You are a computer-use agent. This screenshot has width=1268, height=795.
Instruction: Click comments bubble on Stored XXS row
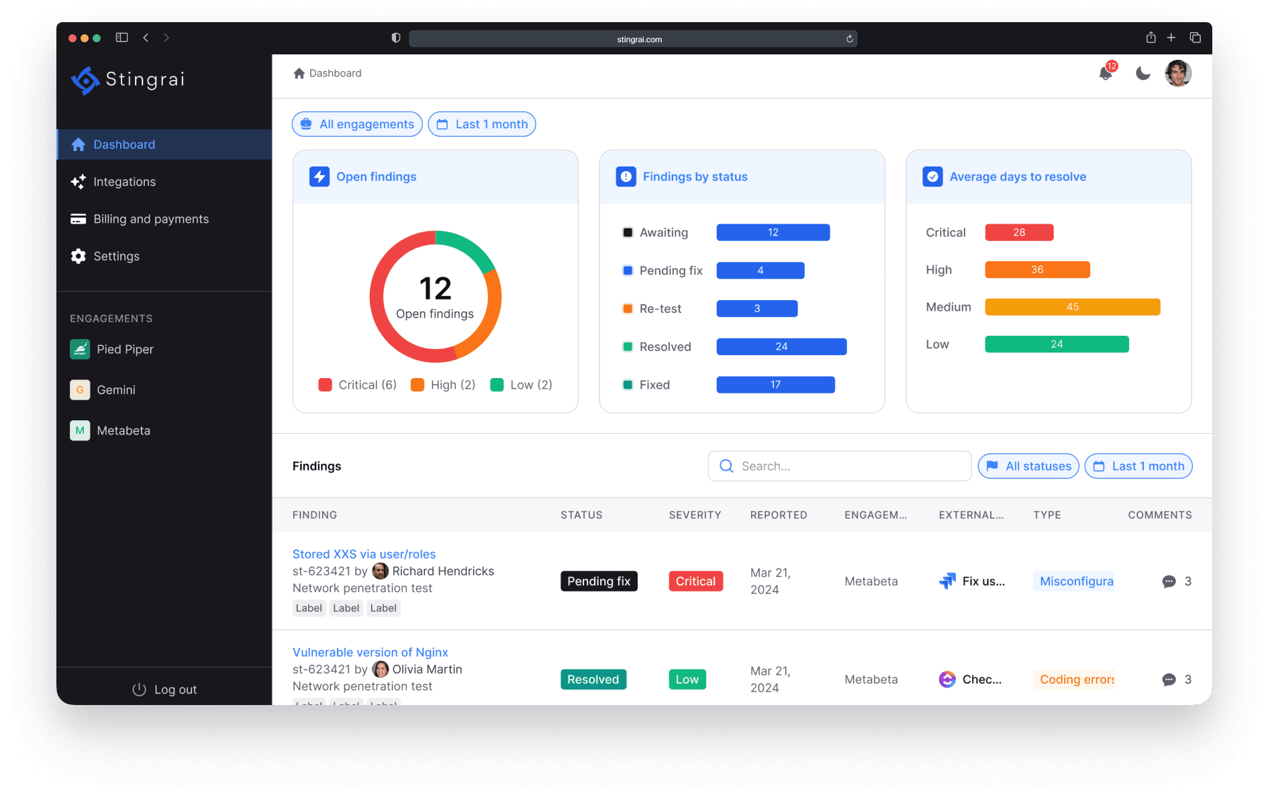pos(1169,581)
